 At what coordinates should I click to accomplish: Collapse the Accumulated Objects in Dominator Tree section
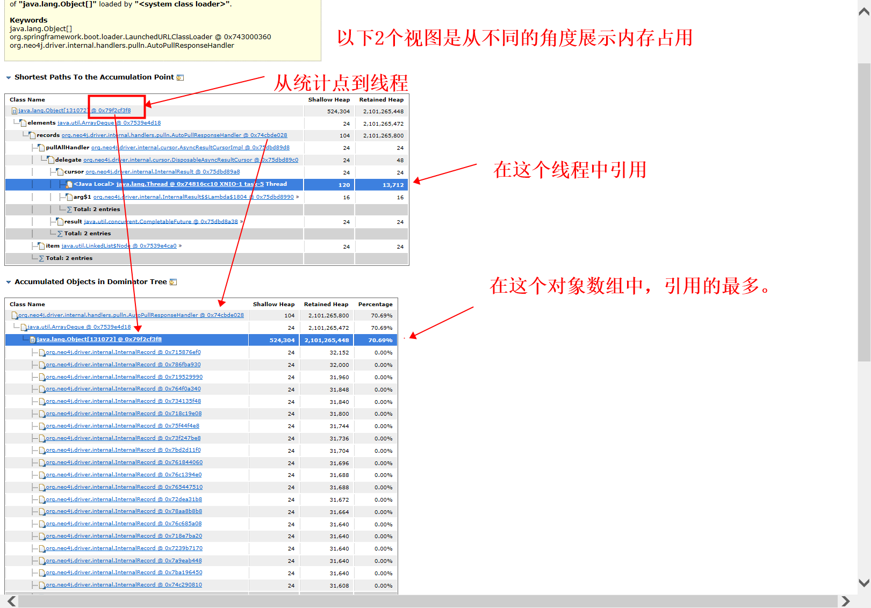point(9,283)
